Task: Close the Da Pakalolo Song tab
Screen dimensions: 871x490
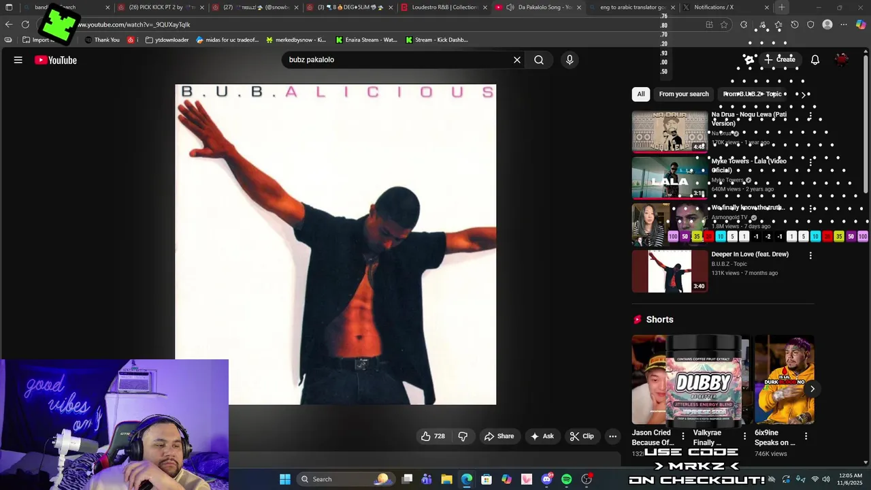Action: point(579,7)
